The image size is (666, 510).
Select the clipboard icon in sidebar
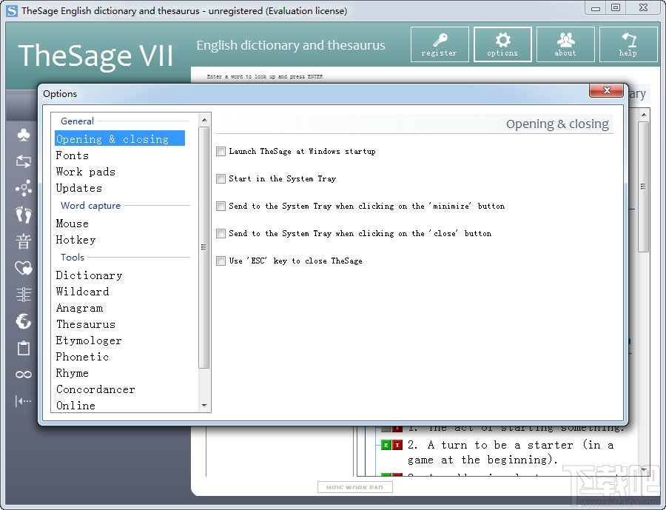pyautogui.click(x=23, y=348)
